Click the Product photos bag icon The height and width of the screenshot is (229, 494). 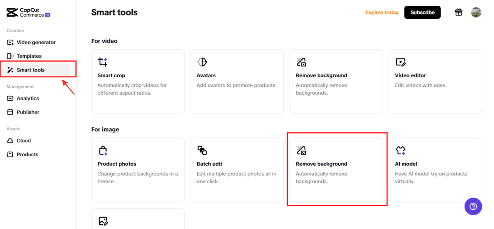[103, 150]
